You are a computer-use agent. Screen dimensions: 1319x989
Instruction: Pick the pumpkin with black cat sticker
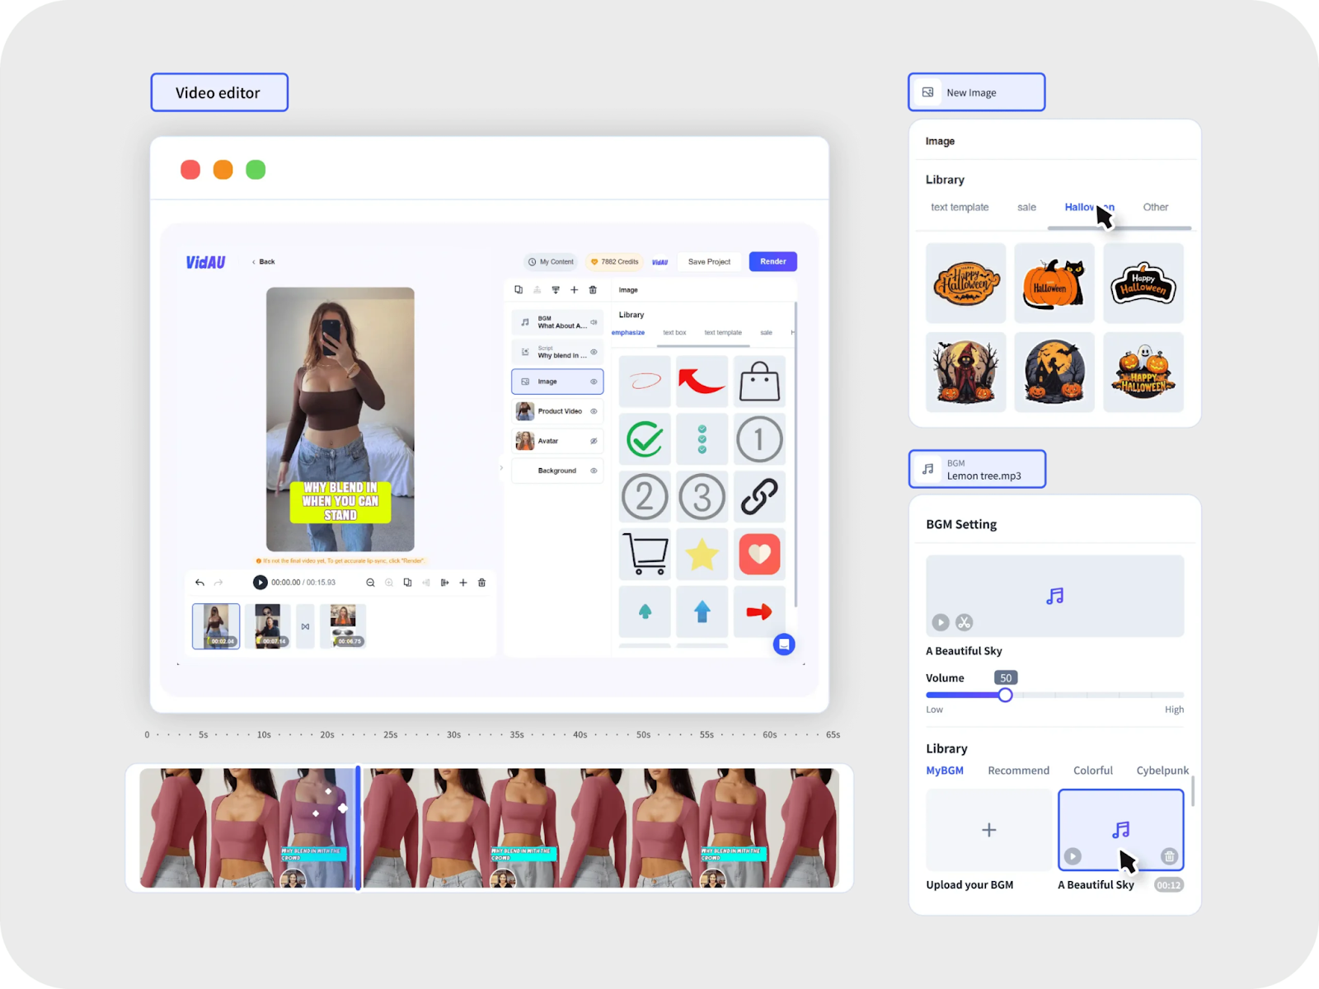1054,283
